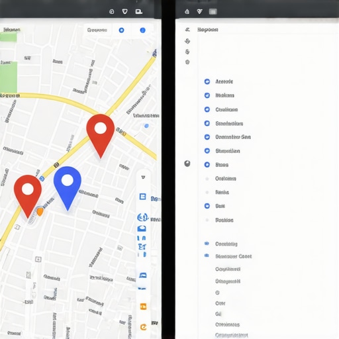Select the orange square icon in the map side toolbar
Image resolution: width=339 pixels, height=339 pixels.
(143, 307)
